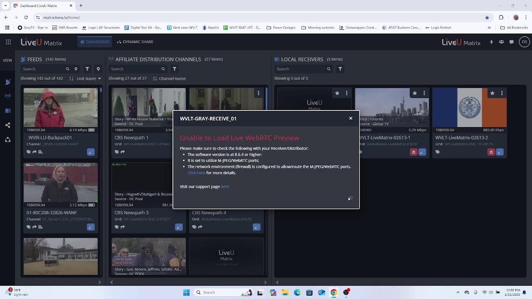Open the Unit Name sort dropdown
This screenshot has width=532, height=299.
(89, 78)
